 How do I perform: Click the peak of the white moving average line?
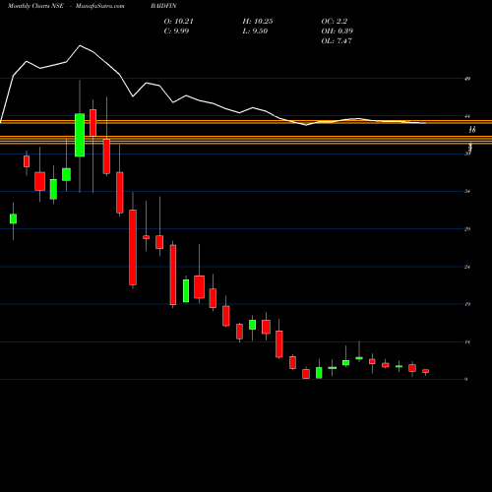[x=80, y=45]
